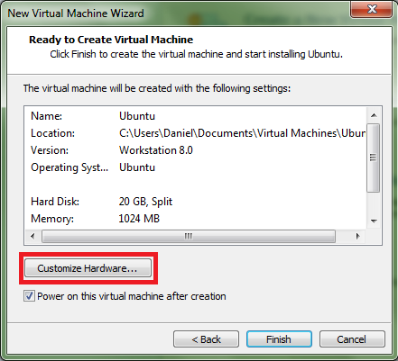Select the Location path row

(196, 133)
